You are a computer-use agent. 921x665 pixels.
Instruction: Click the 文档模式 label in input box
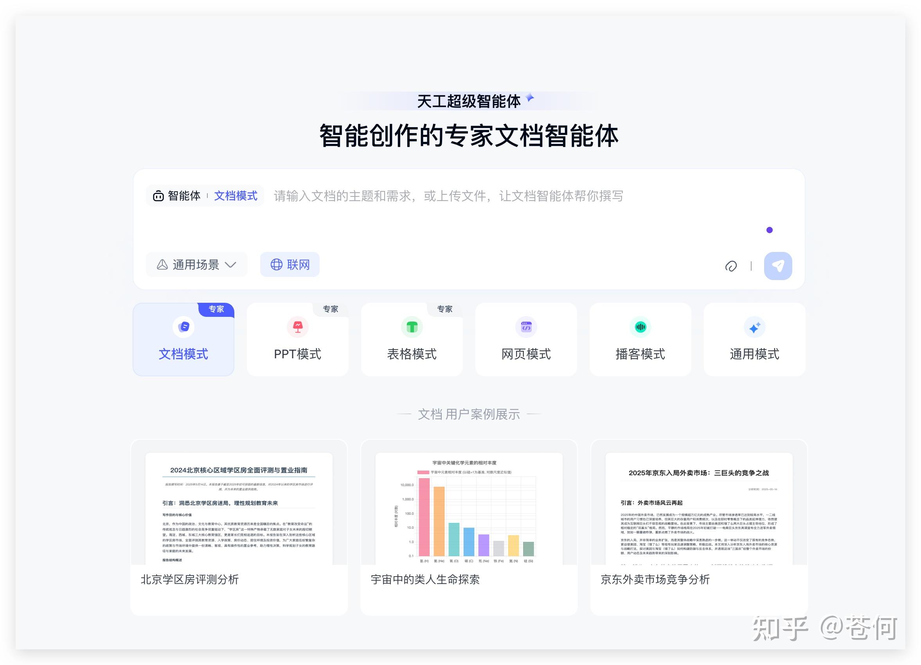[236, 196]
